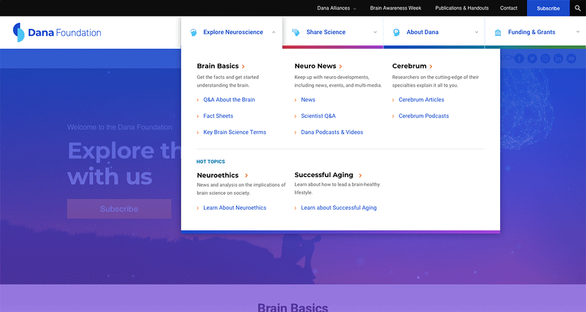
Task: Open the Brain Basics heading link
Action: [217, 66]
